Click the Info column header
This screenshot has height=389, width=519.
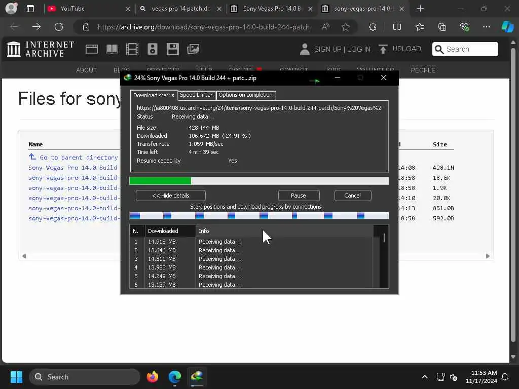coord(284,231)
